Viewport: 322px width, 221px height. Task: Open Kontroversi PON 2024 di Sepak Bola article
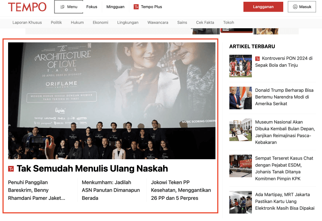(x=284, y=62)
